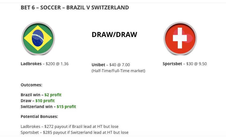This screenshot has width=226, height=137.
Task: Select the BET 6 Soccer heading
Action: click(75, 8)
